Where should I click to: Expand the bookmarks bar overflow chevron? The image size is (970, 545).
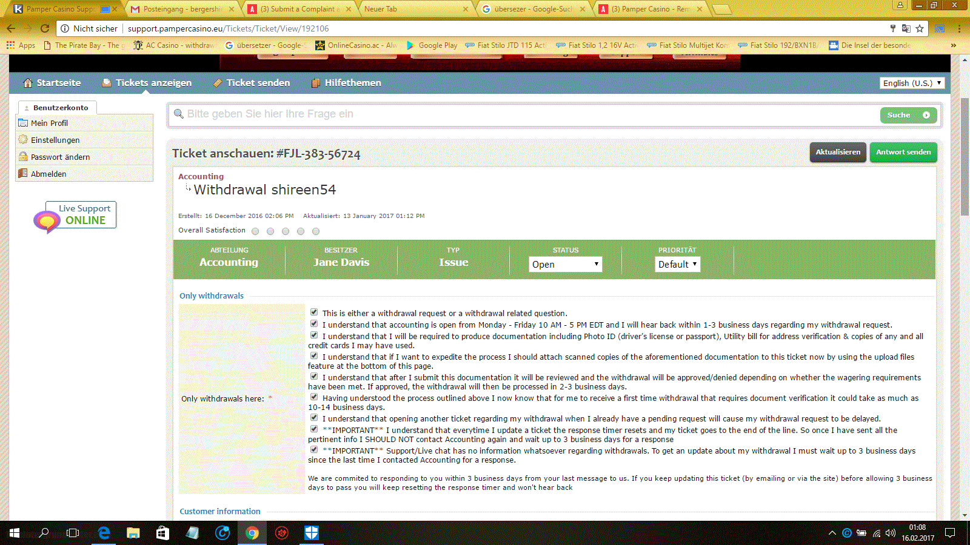pos(954,45)
